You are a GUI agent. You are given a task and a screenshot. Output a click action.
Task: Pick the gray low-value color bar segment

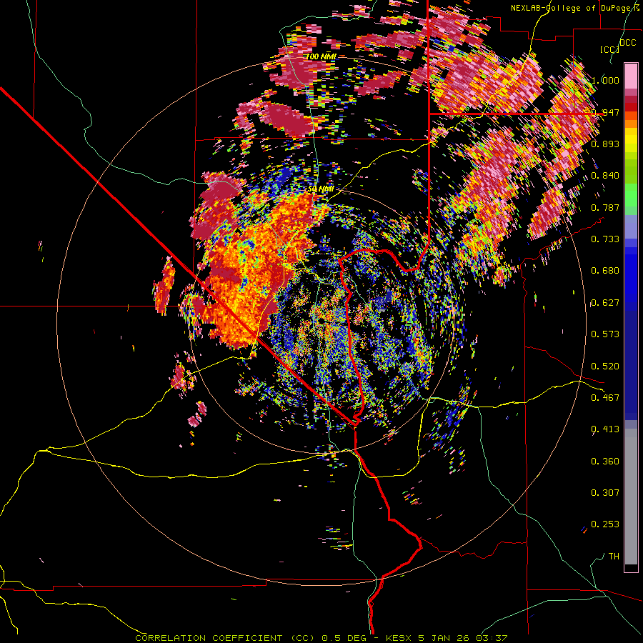click(631, 497)
